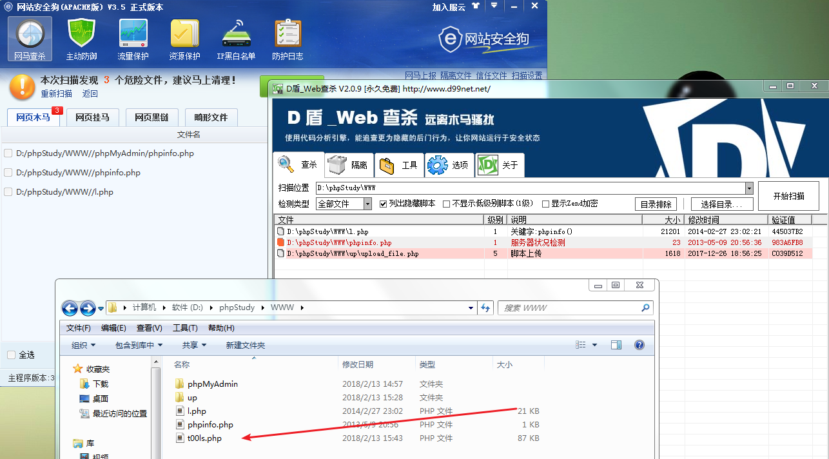Tick the 全选 select-all checkbox
Image resolution: width=829 pixels, height=459 pixels.
11,355
